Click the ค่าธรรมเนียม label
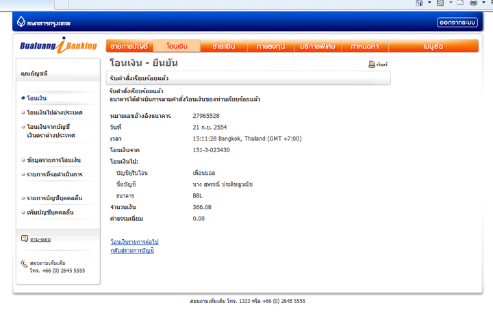Image resolution: width=493 pixels, height=329 pixels. pyautogui.click(x=127, y=219)
